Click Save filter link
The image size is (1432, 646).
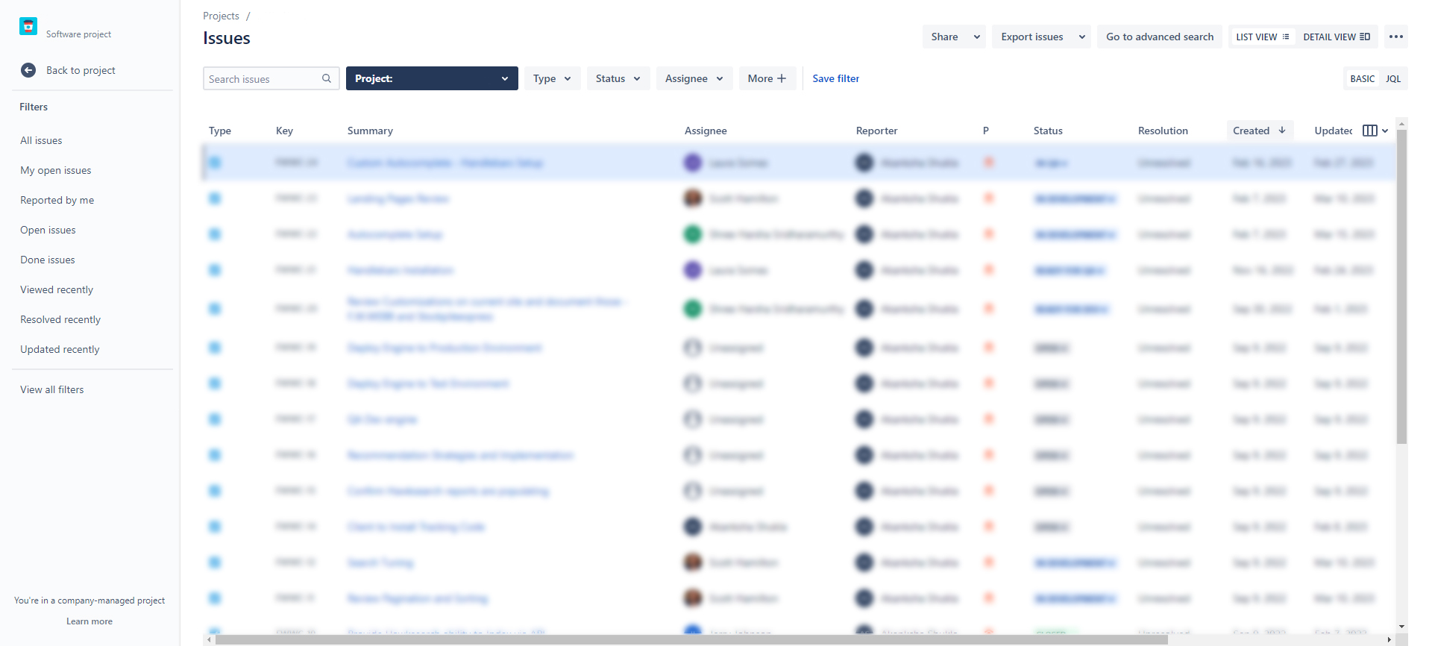pos(835,78)
